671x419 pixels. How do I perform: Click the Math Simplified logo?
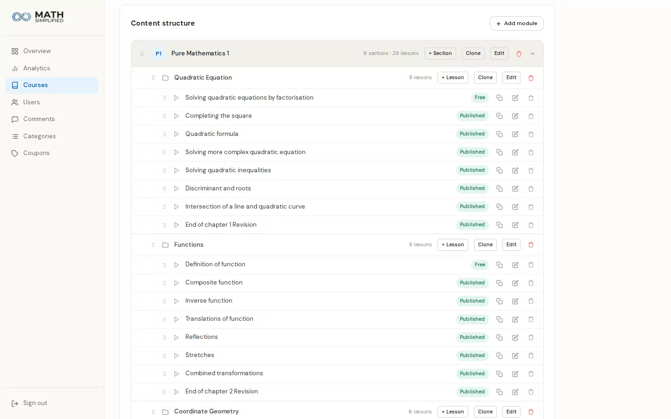pyautogui.click(x=38, y=17)
